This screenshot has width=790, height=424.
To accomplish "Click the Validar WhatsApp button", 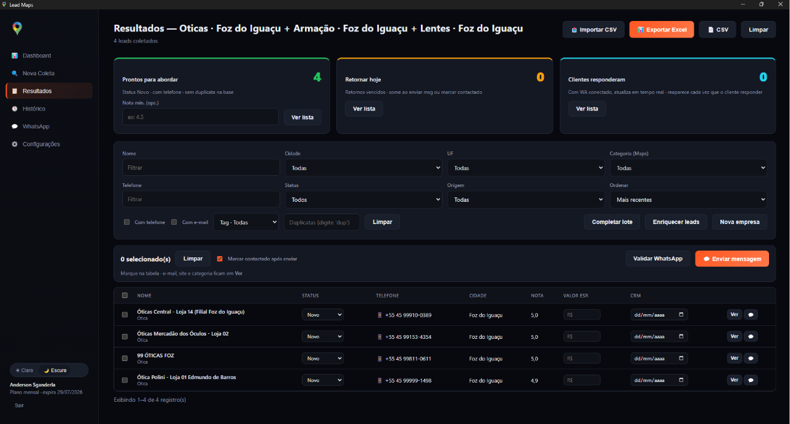I will pyautogui.click(x=658, y=259).
